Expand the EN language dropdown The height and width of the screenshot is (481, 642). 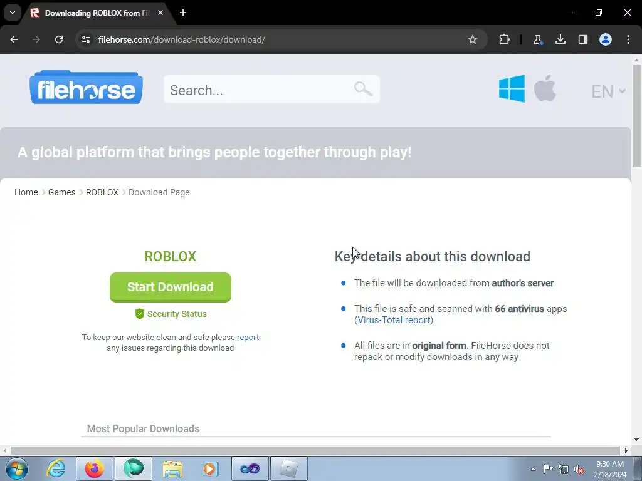click(608, 91)
